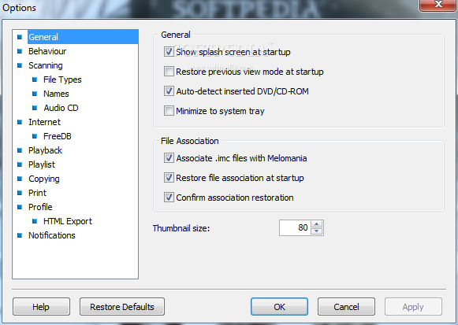Click the blue bullet icon next to Behaviour
The height and width of the screenshot is (325, 458).
20,51
